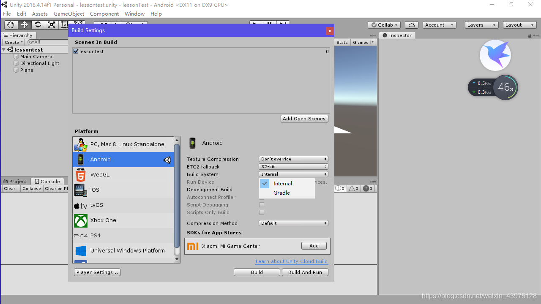The image size is (541, 304).
Task: Click Player Settings button
Action: click(x=97, y=272)
